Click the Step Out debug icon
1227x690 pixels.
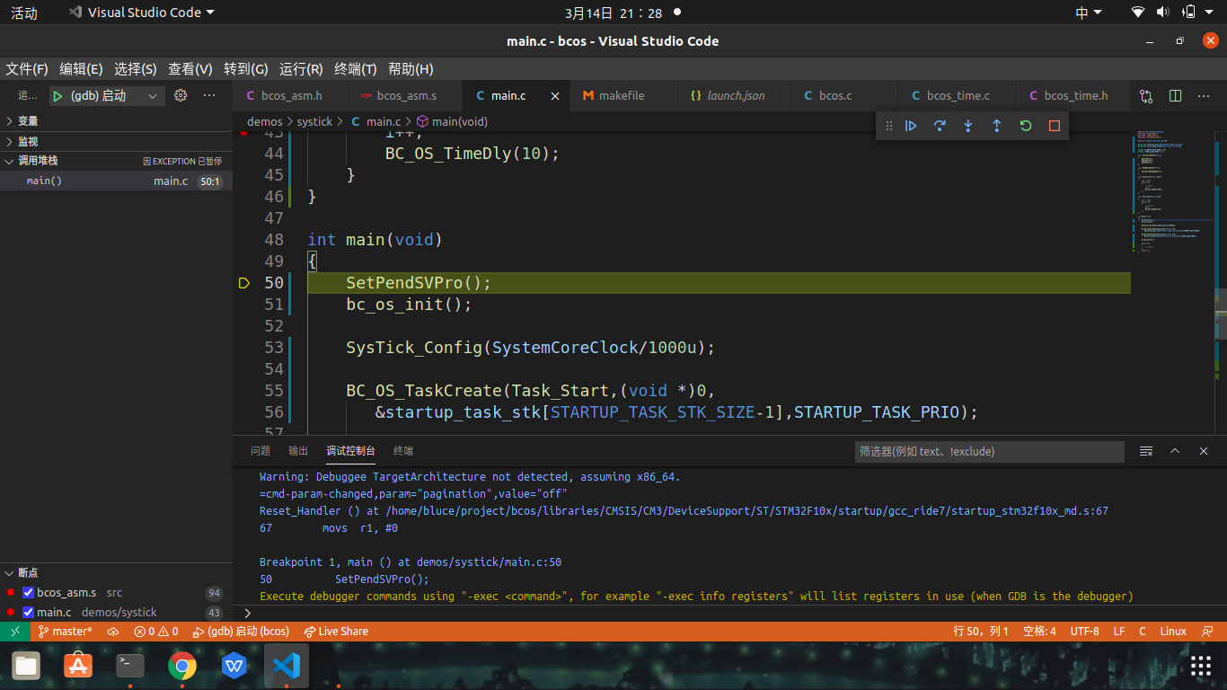[x=997, y=127]
